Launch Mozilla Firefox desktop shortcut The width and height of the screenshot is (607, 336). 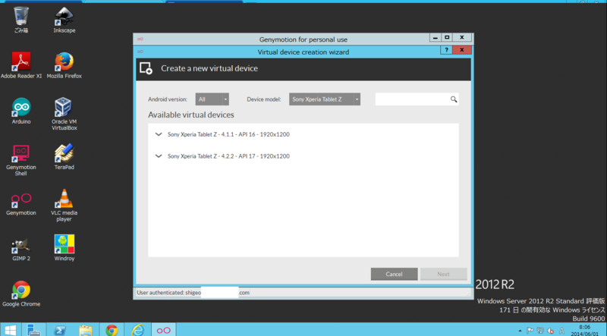coord(64,65)
